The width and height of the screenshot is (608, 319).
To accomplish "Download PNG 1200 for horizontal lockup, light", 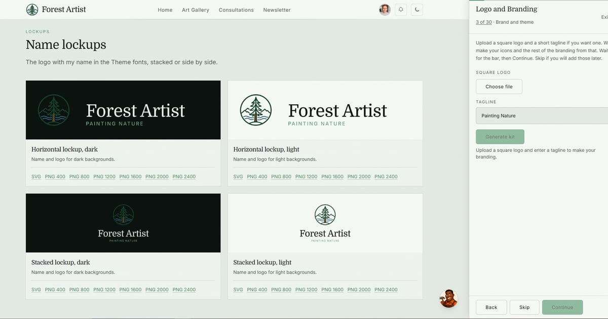I will click(307, 177).
